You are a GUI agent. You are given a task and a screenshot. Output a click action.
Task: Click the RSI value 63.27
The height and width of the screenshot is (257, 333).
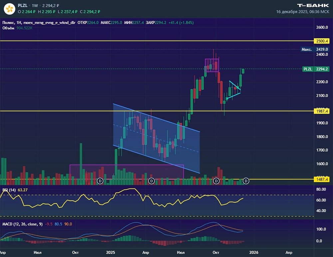23,190
